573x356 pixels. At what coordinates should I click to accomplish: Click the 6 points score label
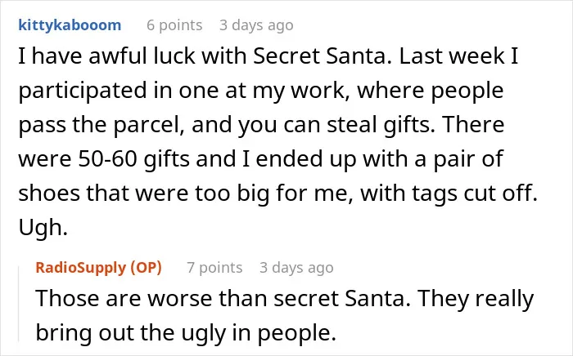tap(174, 25)
